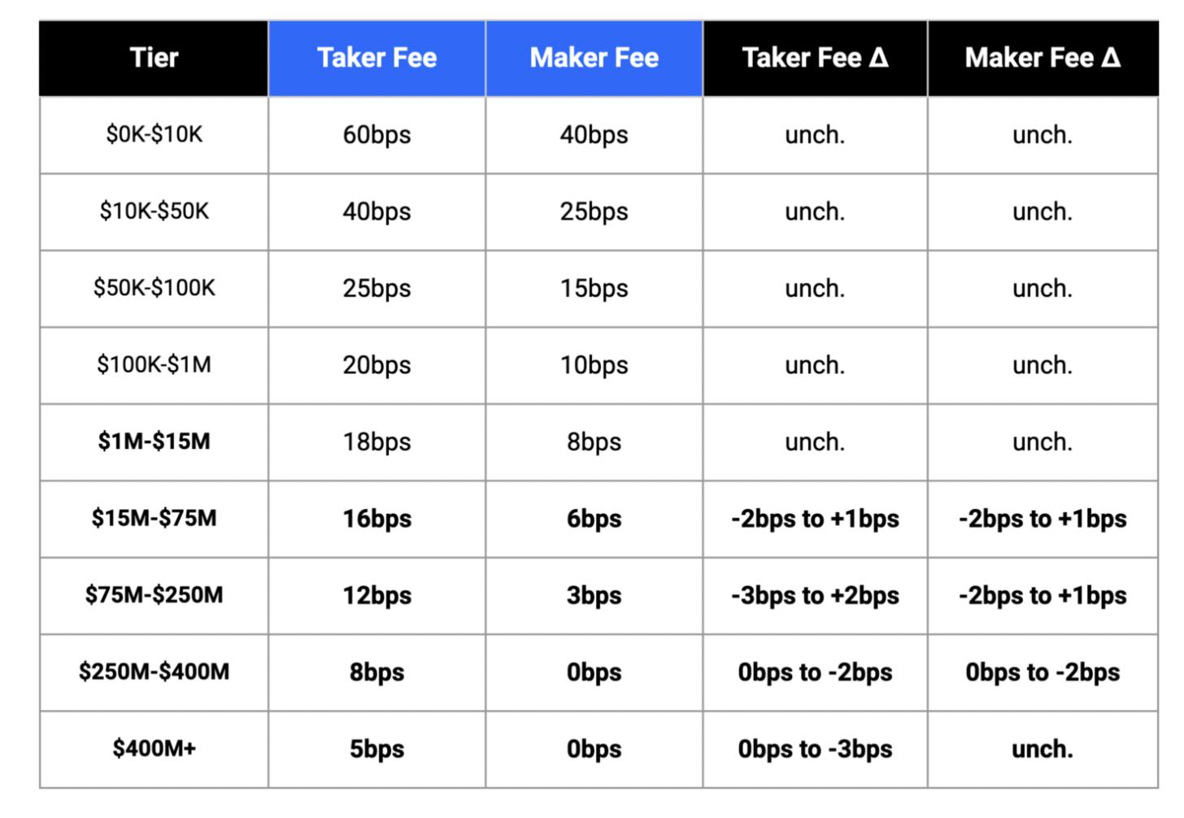
Task: Select the blue Taker Fee header cell
Action: click(377, 58)
